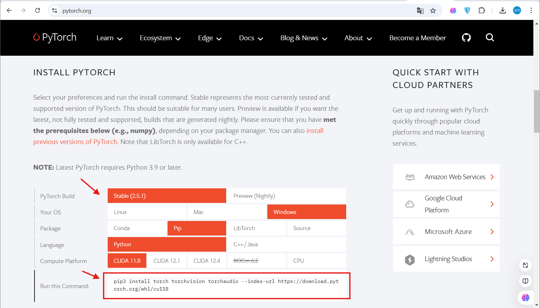Viewport: 540px width, 308px height.
Task: Select Source package option
Action: (x=317, y=228)
